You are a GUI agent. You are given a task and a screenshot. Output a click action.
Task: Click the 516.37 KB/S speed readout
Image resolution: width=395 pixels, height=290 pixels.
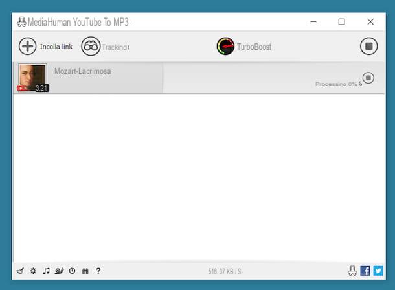pyautogui.click(x=225, y=272)
